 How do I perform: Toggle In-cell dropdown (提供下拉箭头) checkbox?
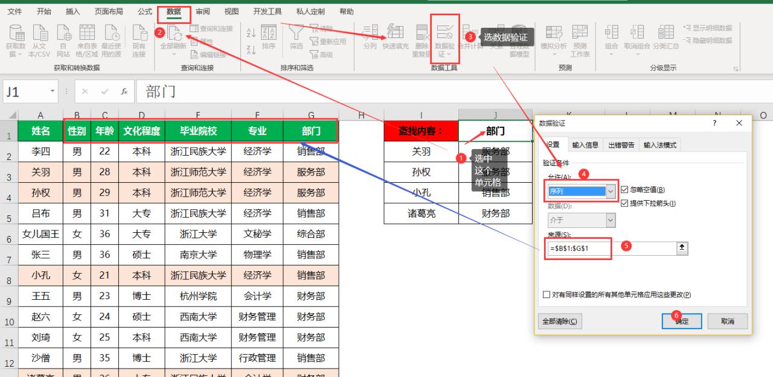(x=624, y=203)
